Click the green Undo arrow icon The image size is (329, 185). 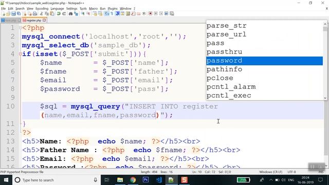tap(59, 14)
